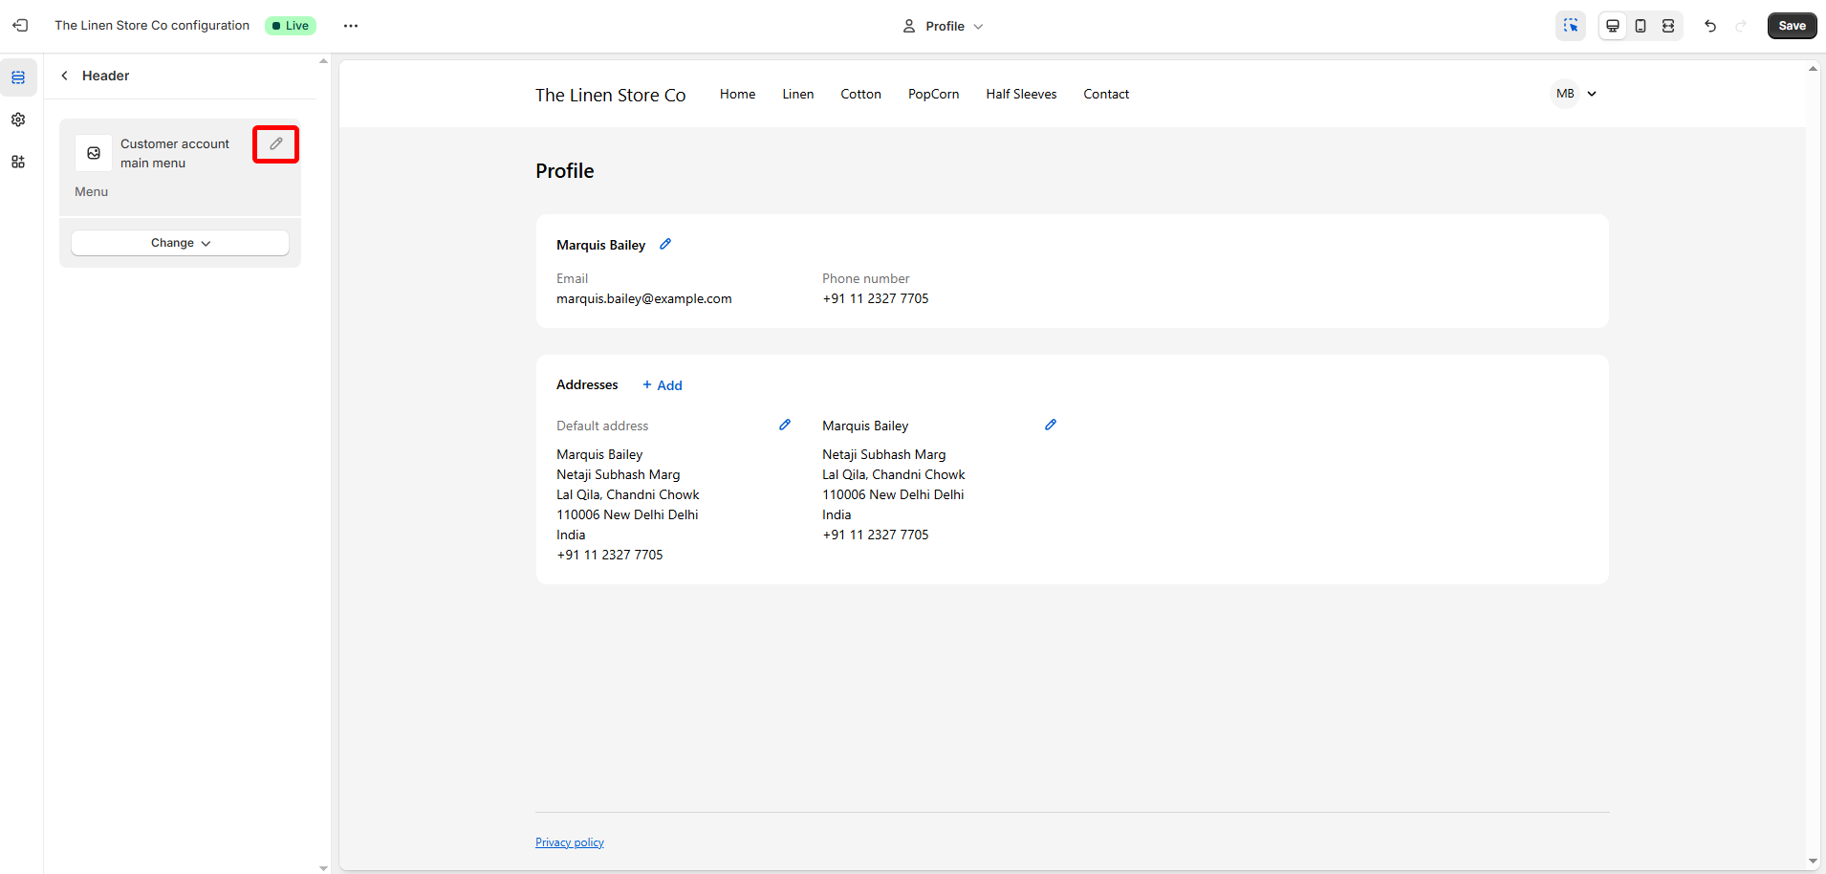Go to the Half Sleeves nav item

pos(1021,94)
